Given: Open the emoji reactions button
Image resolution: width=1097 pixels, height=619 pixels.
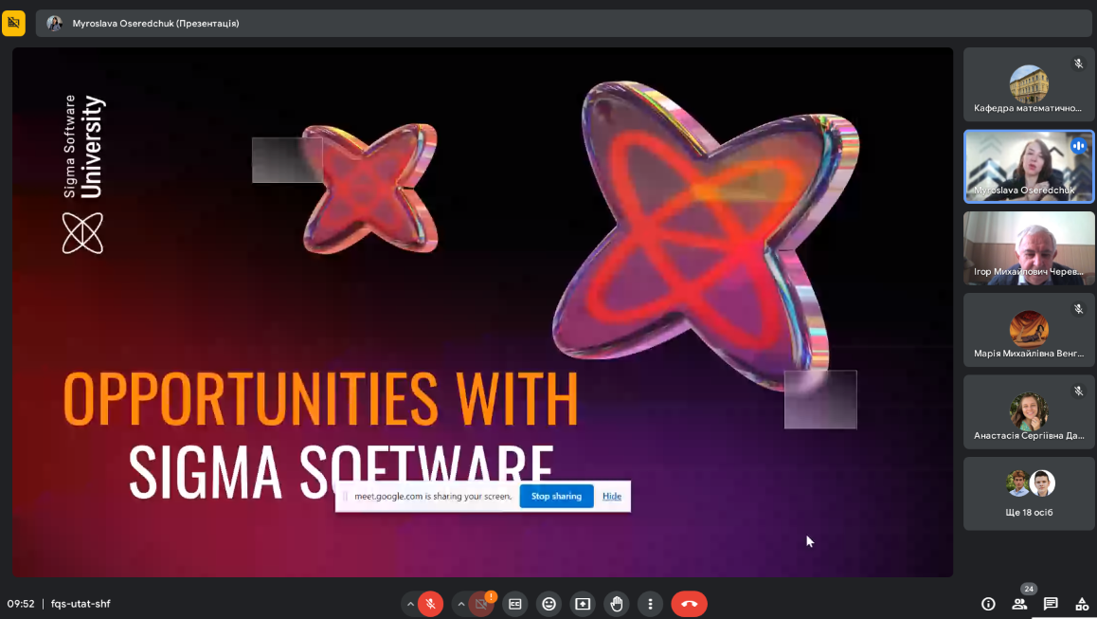Looking at the screenshot, I should [549, 604].
